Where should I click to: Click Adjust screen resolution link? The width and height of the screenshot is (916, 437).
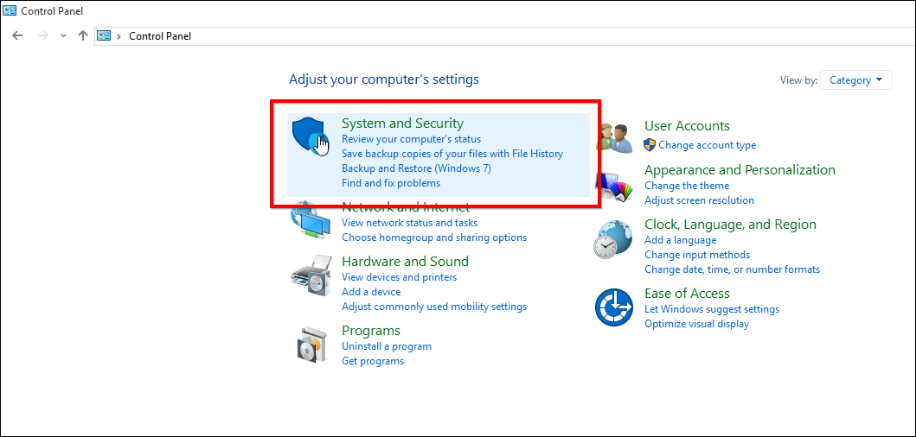pos(699,200)
